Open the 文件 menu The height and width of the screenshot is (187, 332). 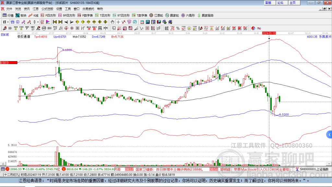tap(9, 9)
